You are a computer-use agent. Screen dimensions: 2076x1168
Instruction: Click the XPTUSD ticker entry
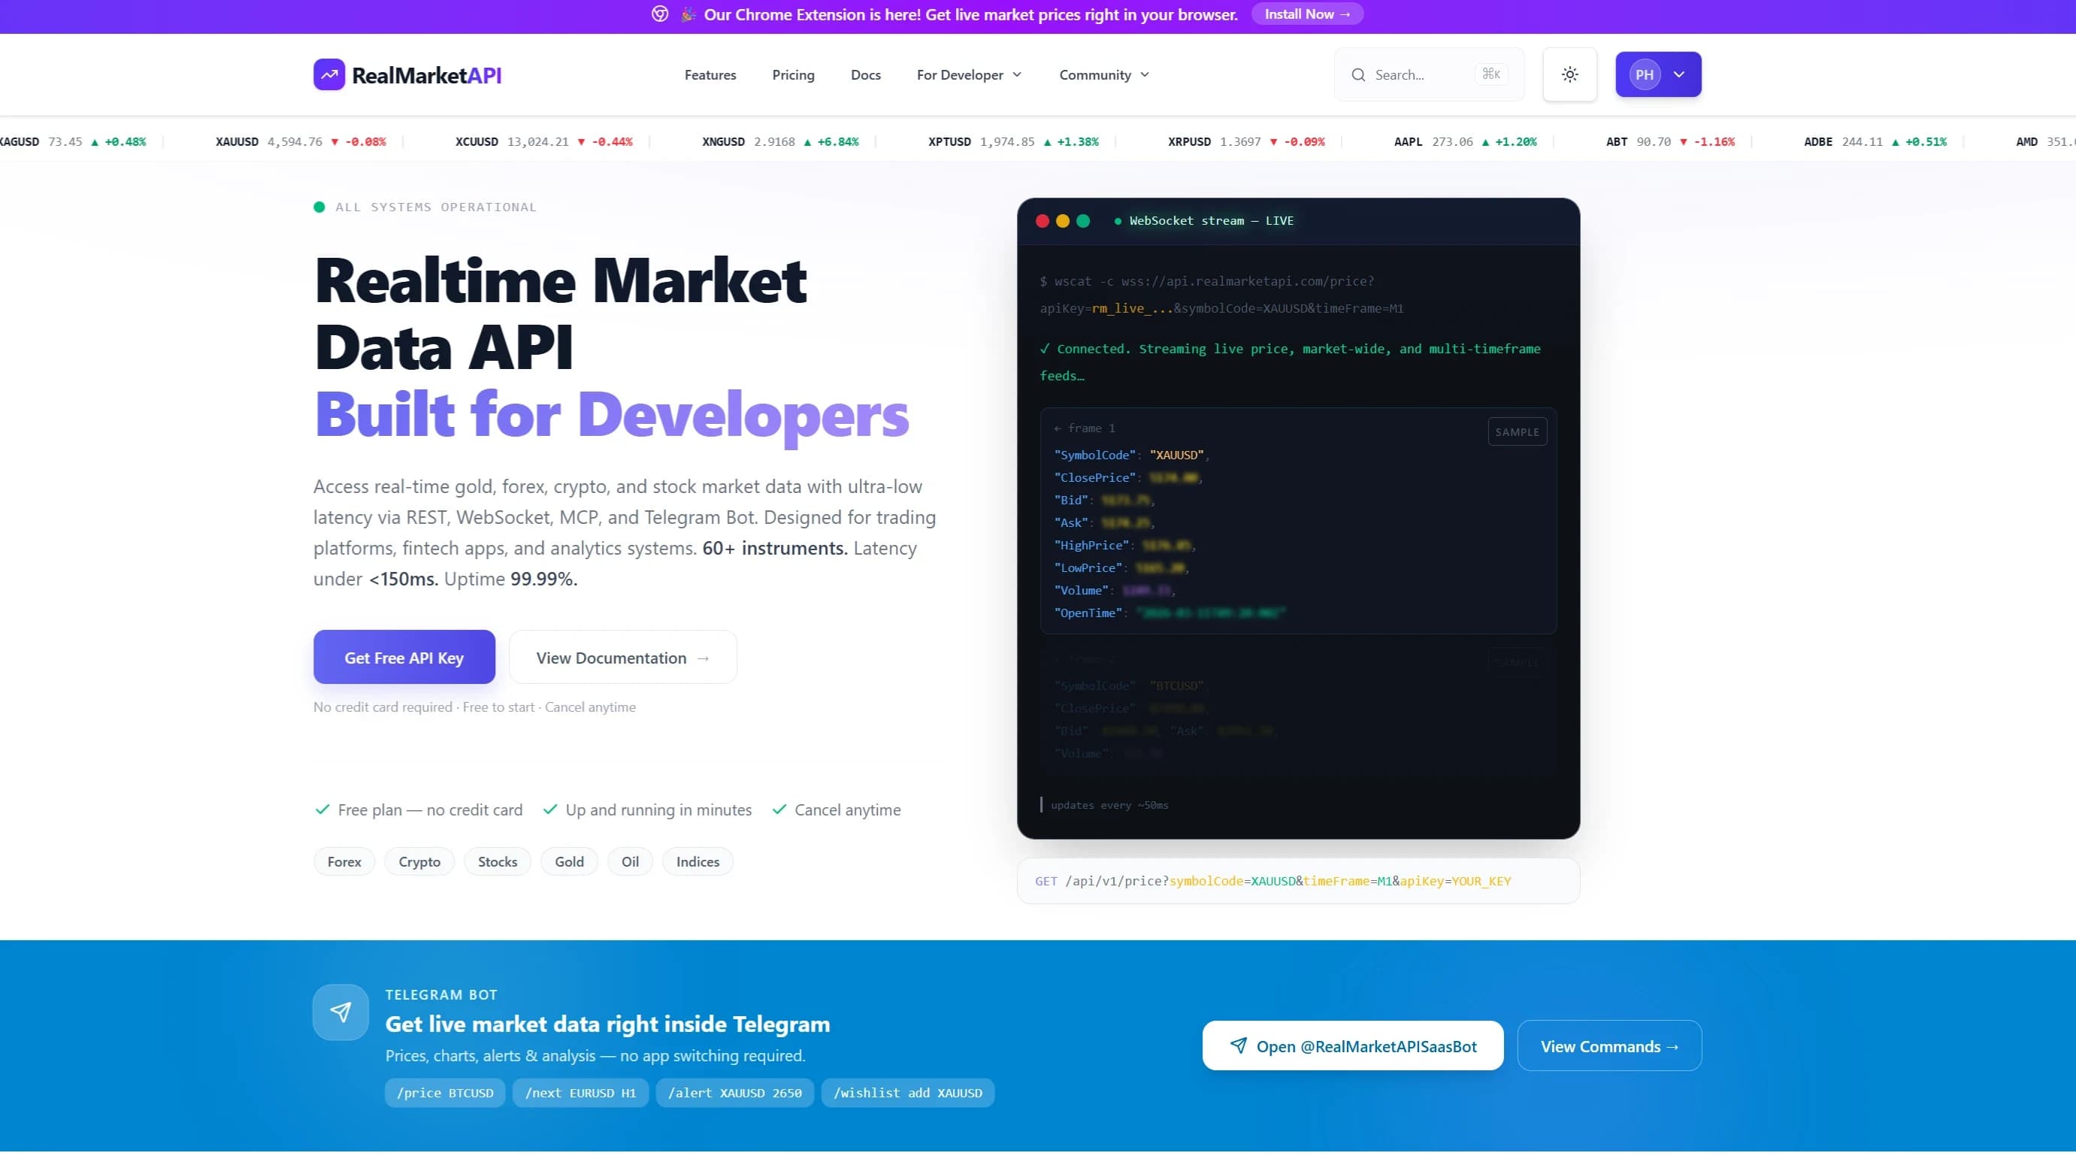pos(1013,141)
